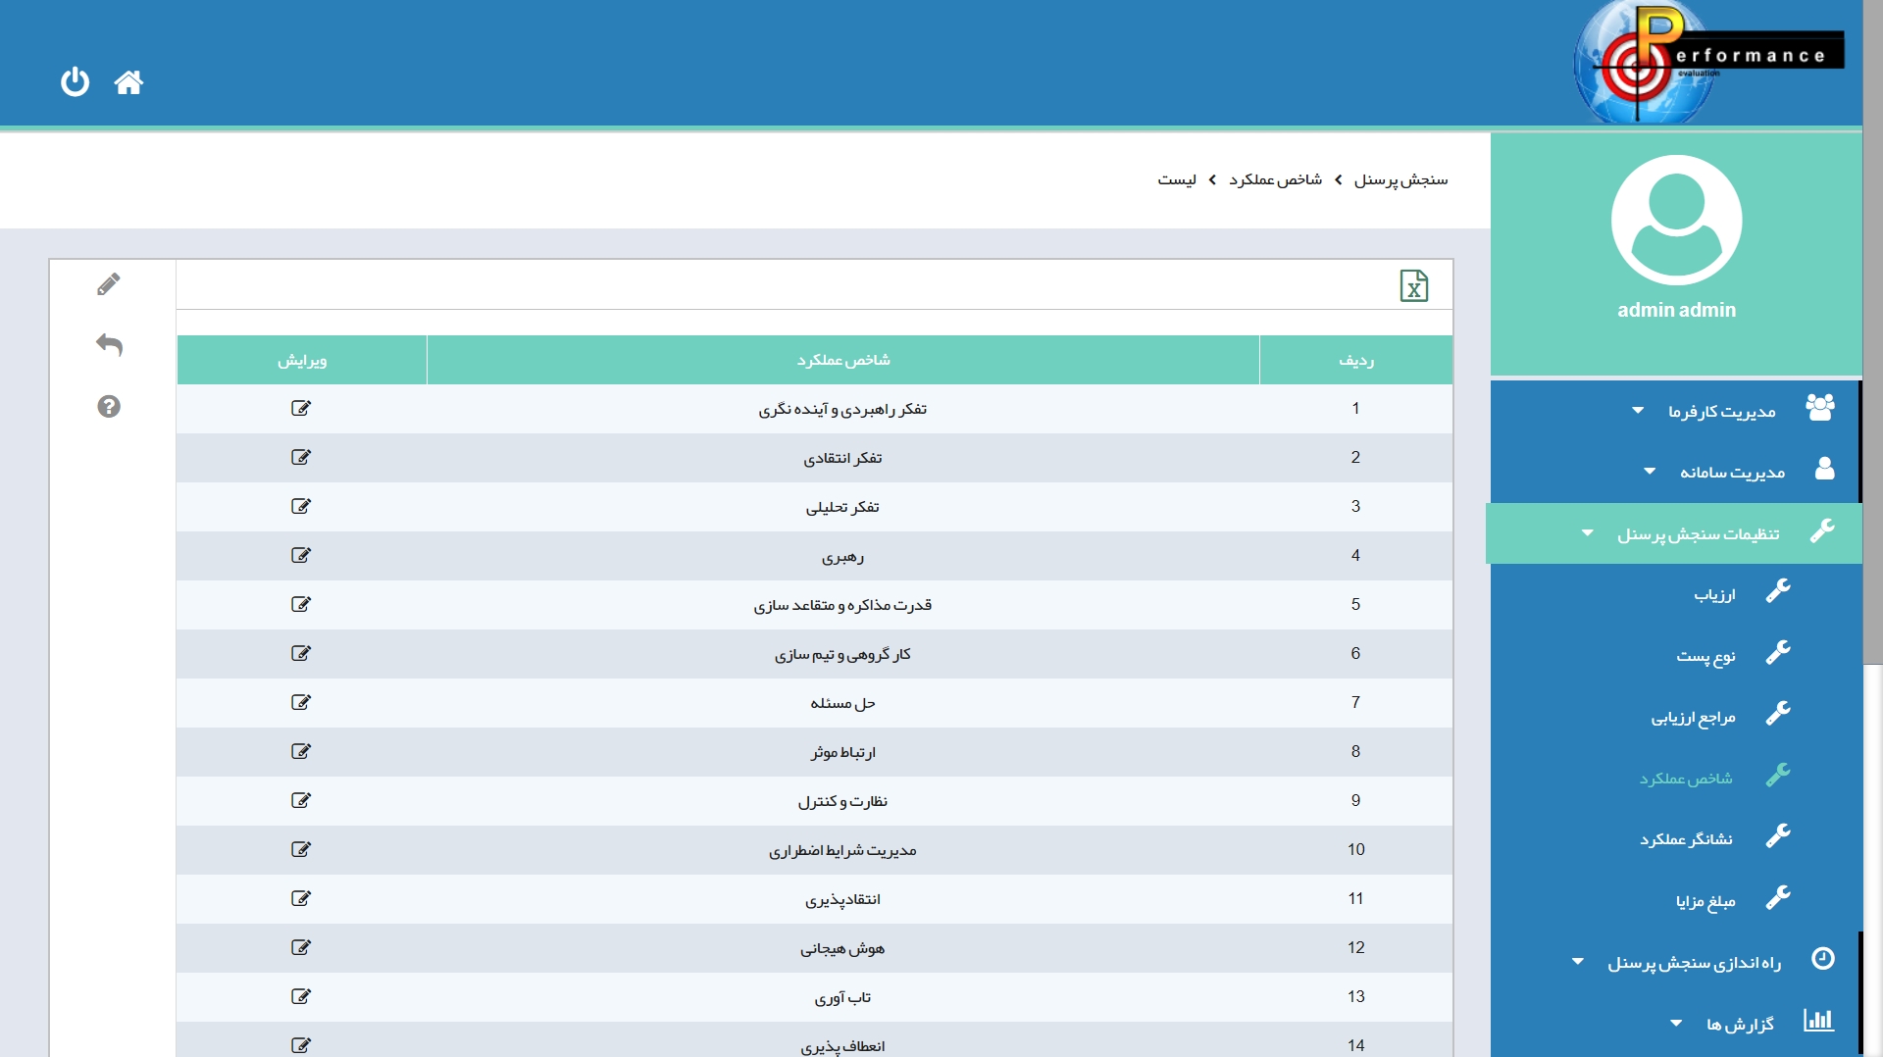The height and width of the screenshot is (1057, 1883).
Task: Click the admin admin profile avatar
Action: click(x=1676, y=220)
